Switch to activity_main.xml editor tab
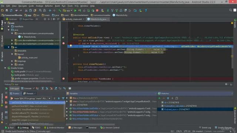 [x=73, y=19]
